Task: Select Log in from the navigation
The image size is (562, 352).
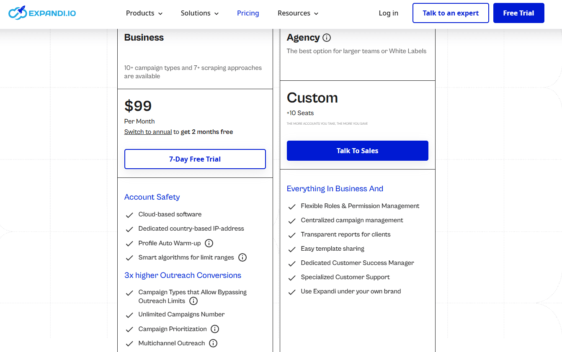Action: point(388,13)
